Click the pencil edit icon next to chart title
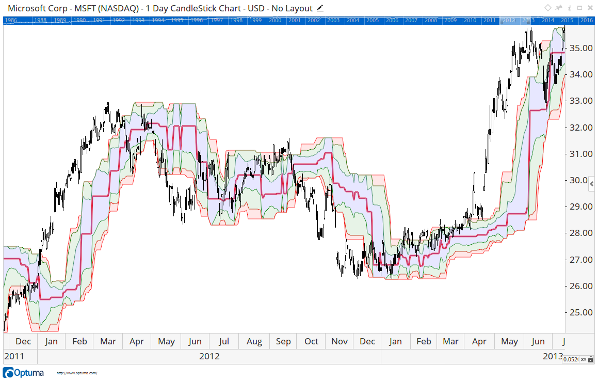This screenshot has height=381, width=598. coord(320,8)
